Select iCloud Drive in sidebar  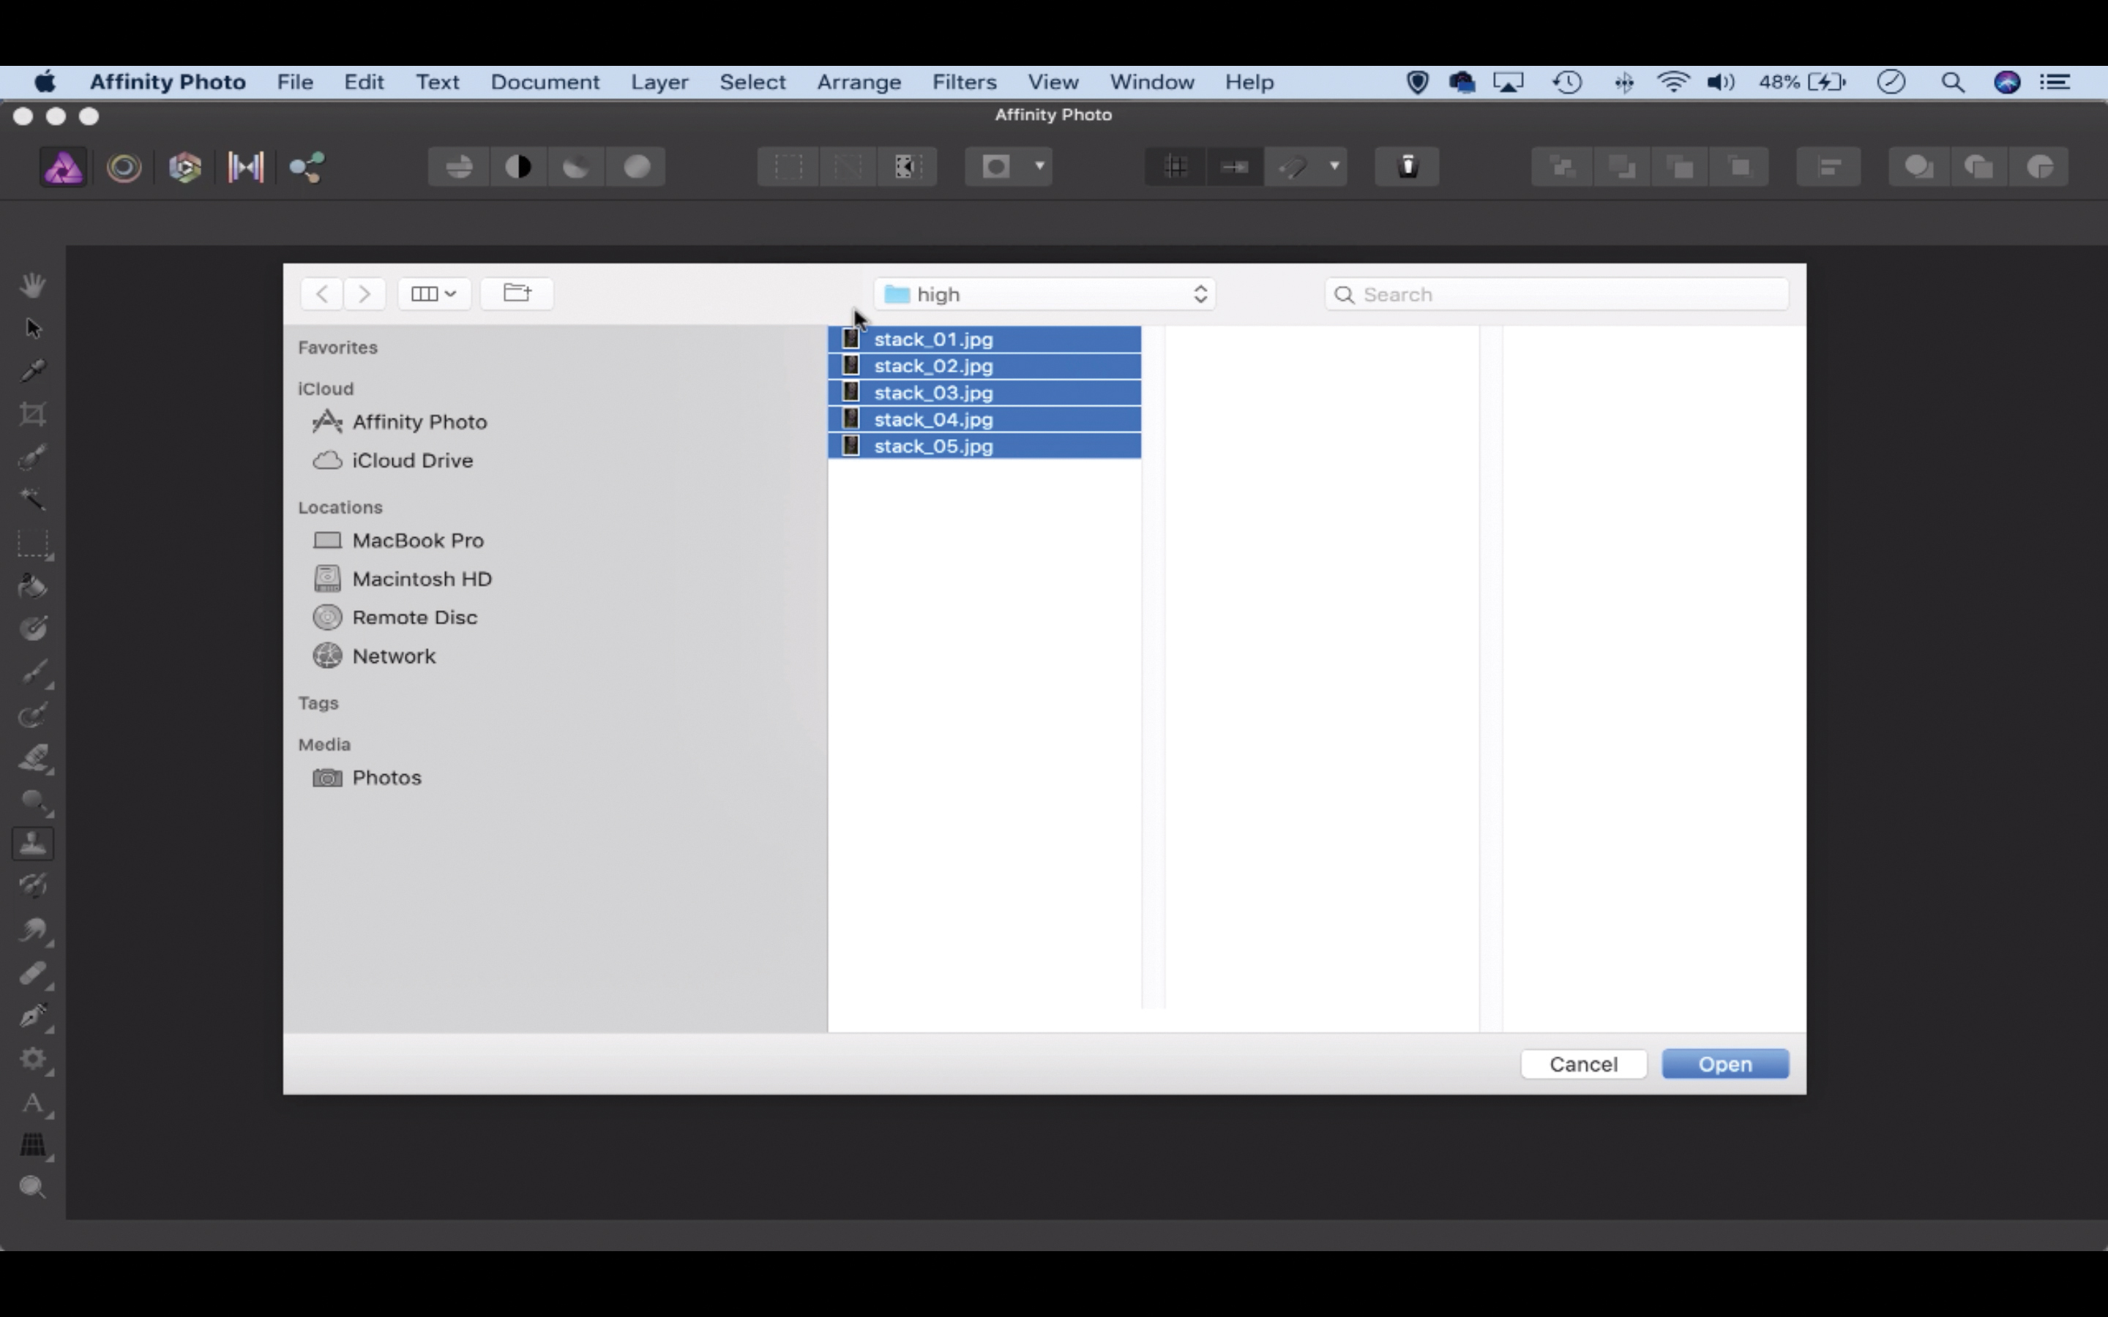411,461
